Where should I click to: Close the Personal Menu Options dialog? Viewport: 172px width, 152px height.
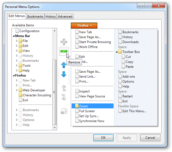click(x=159, y=5)
